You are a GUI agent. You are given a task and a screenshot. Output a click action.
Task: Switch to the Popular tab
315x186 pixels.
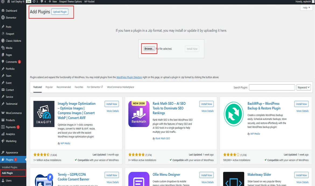click(49, 87)
